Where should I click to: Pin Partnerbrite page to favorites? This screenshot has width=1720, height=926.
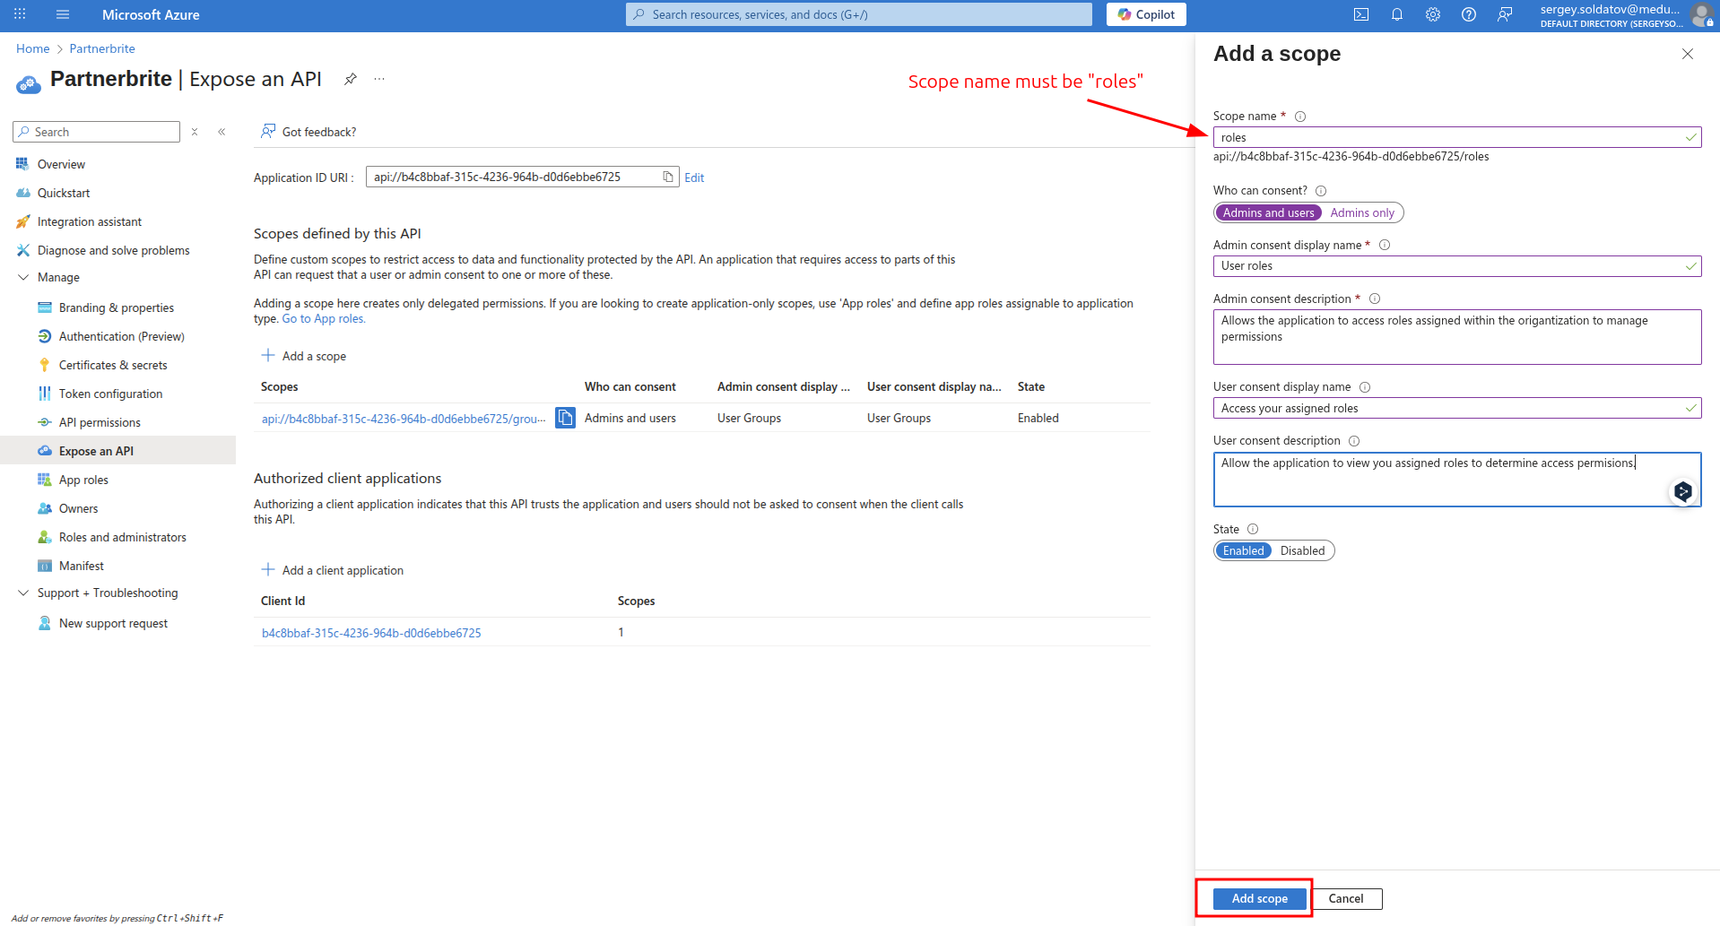click(x=351, y=79)
